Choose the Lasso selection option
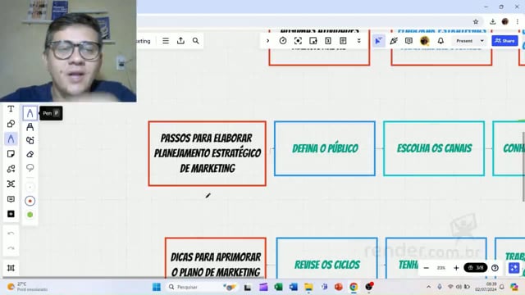 point(30,167)
